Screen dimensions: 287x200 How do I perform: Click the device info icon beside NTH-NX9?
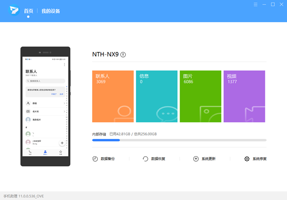pos(123,54)
